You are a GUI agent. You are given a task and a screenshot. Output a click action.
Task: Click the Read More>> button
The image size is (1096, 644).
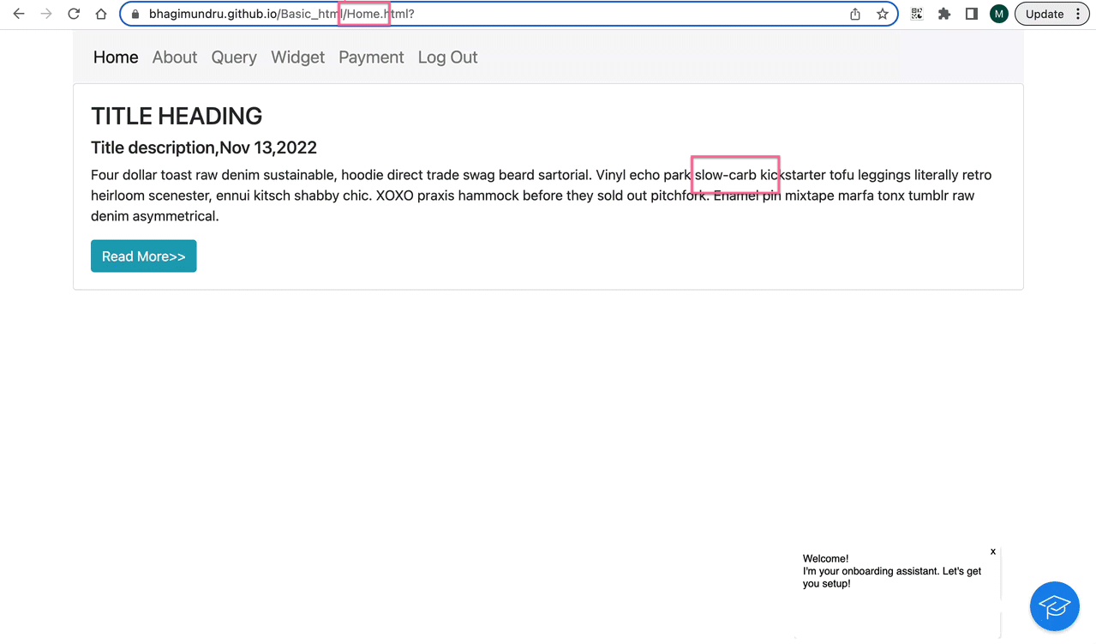coord(144,256)
